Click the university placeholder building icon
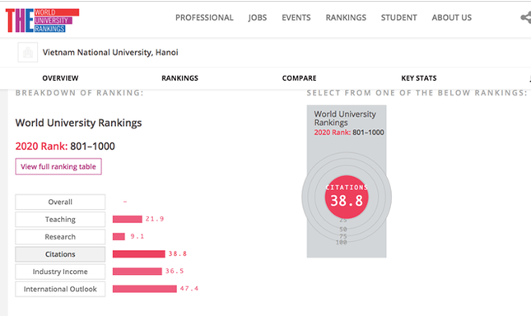The image size is (531, 316). click(x=28, y=53)
